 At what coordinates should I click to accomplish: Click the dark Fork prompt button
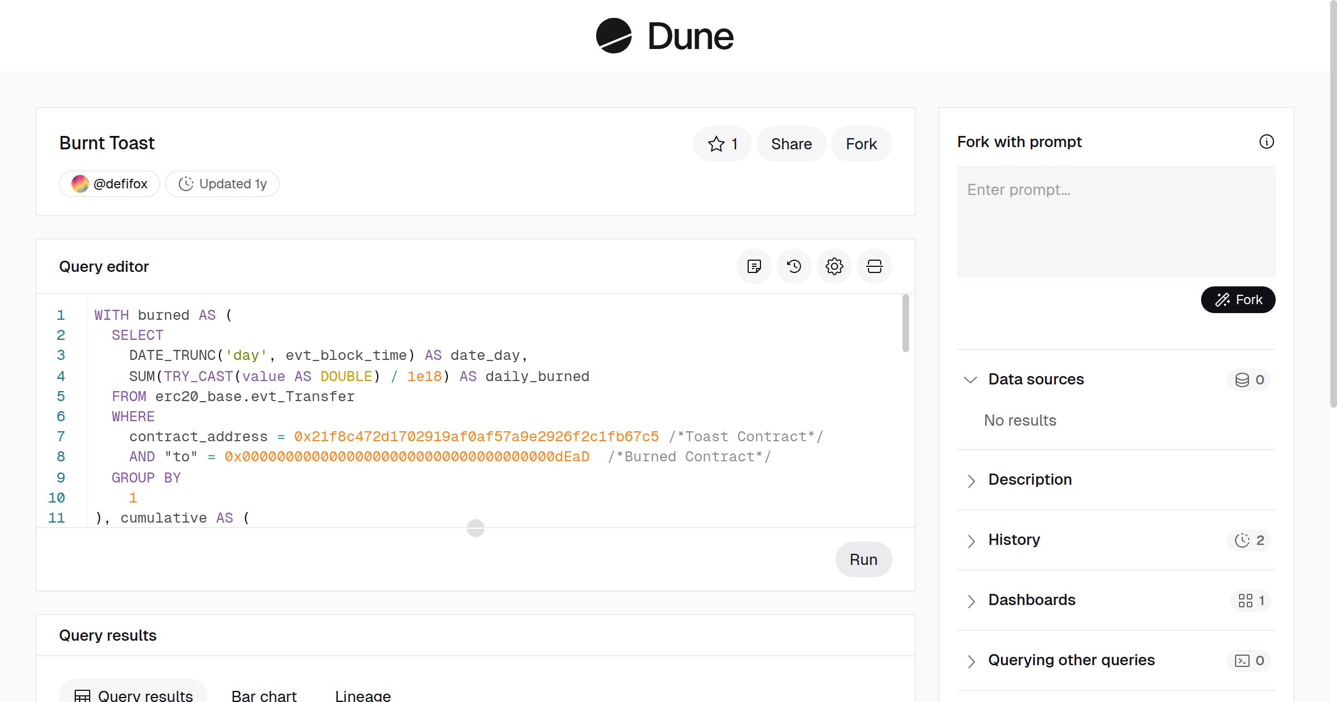(x=1238, y=300)
